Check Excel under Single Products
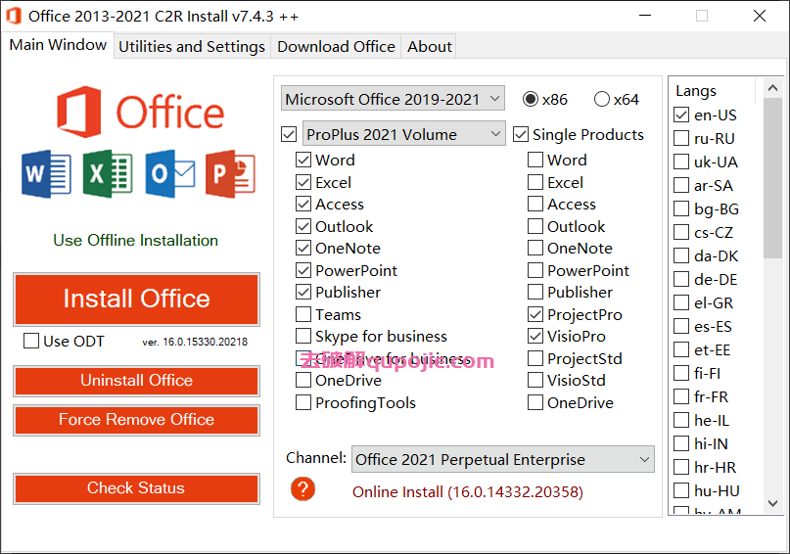Viewport: 790px width, 554px height. tap(535, 182)
